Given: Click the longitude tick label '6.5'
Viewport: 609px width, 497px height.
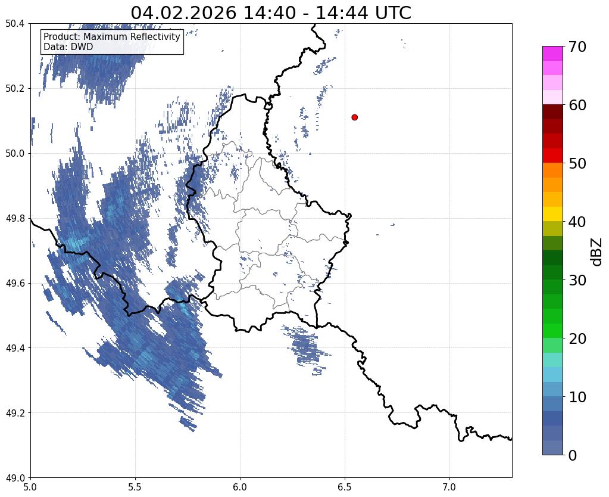Looking at the screenshot, I should (345, 487).
